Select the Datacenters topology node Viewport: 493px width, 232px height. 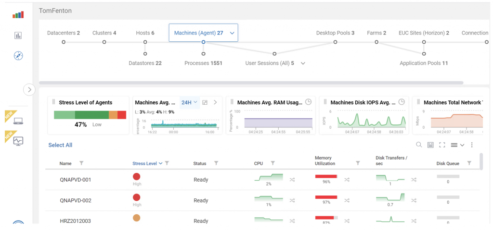pyautogui.click(x=64, y=42)
